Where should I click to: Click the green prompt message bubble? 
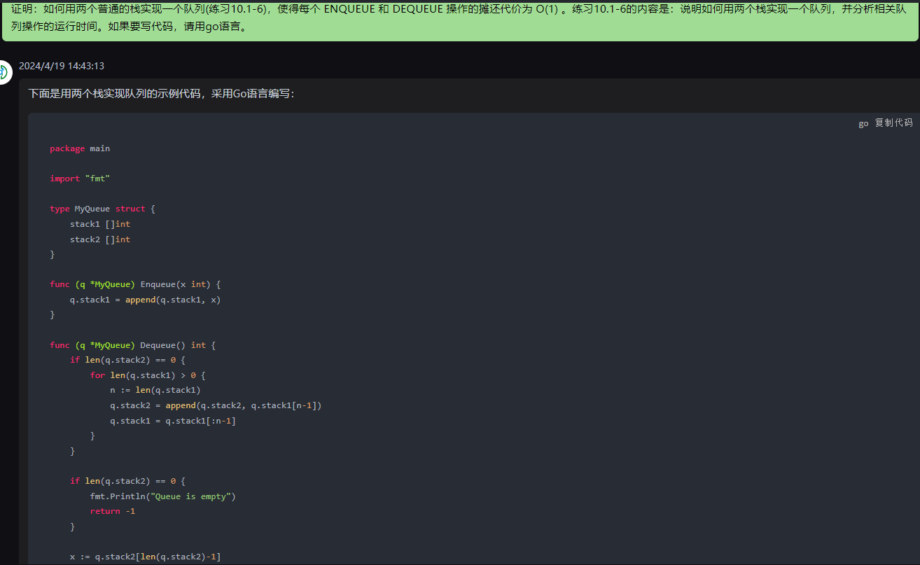(x=460, y=20)
